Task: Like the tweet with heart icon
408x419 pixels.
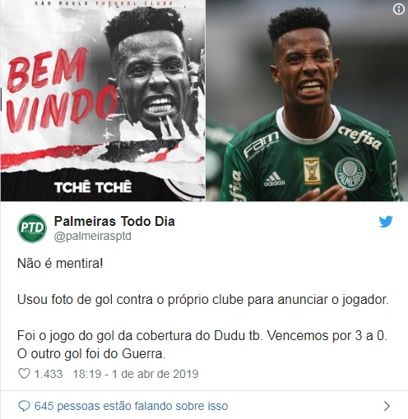Action: click(24, 374)
